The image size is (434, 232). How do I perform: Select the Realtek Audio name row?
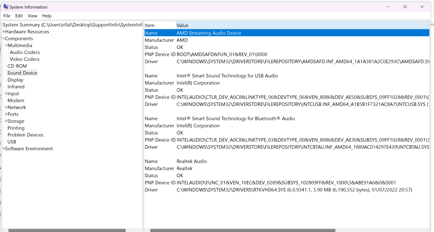(287, 161)
